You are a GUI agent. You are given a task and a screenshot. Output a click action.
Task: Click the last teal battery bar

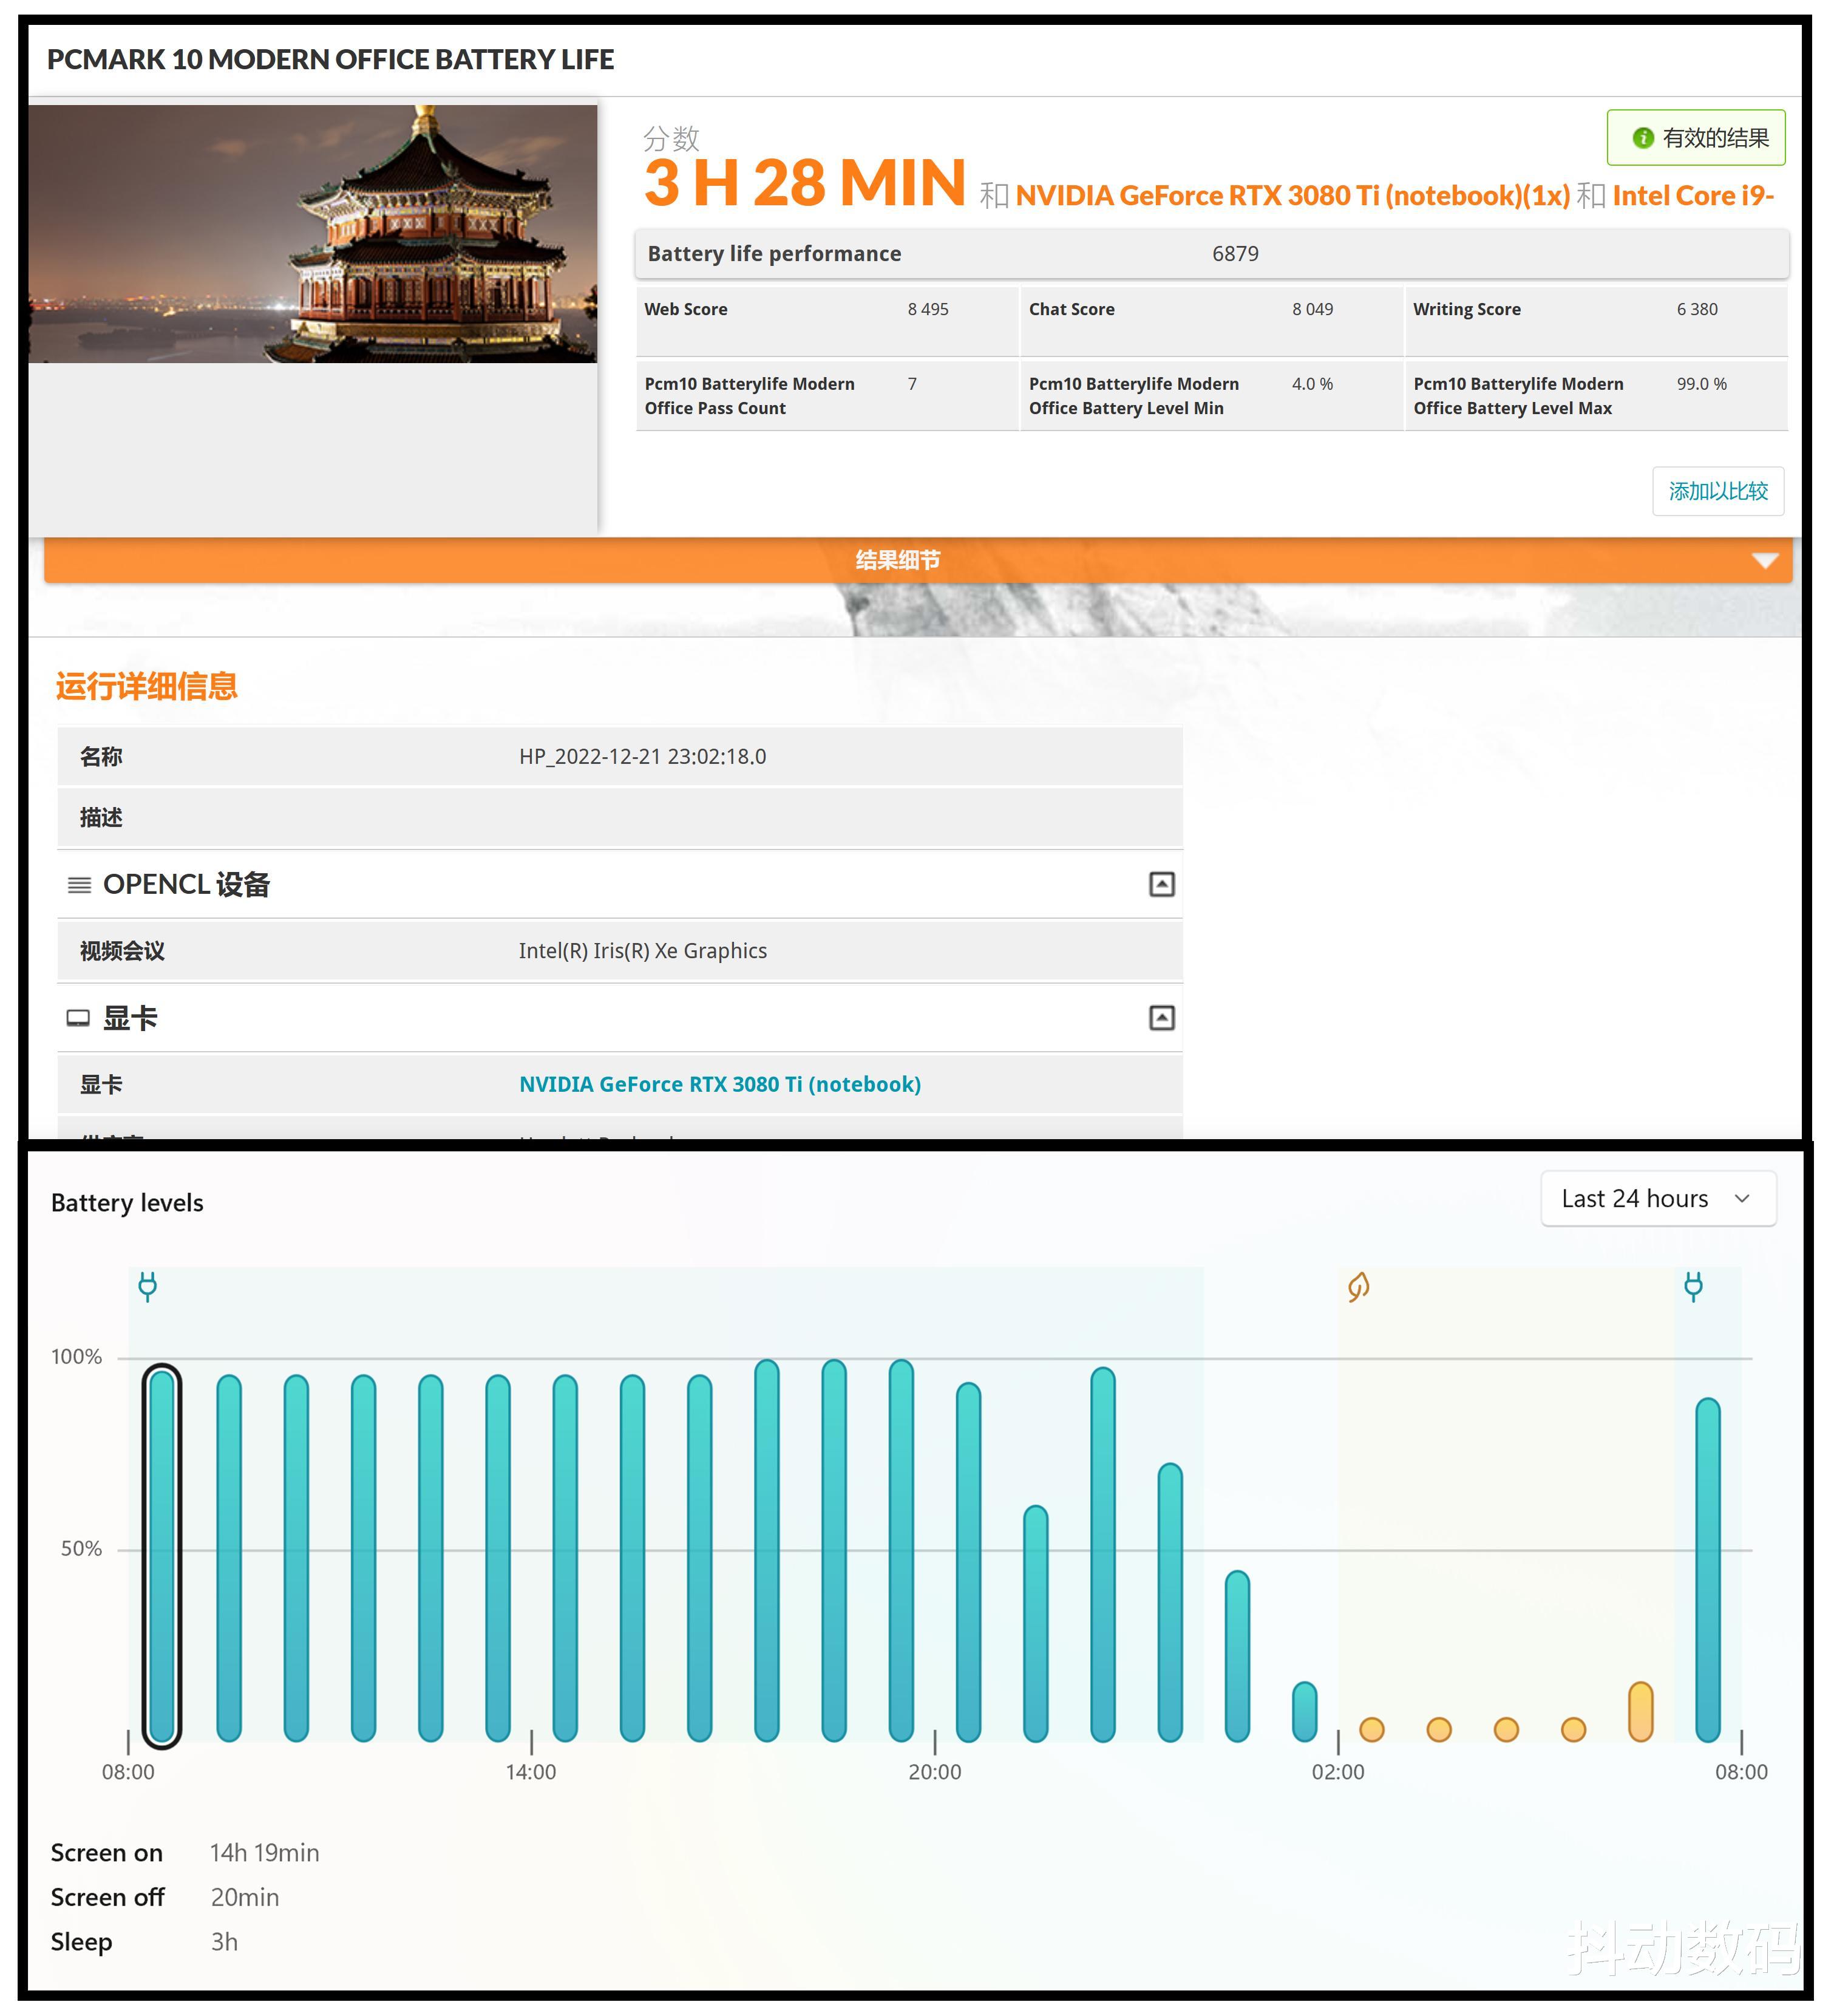tap(1707, 1570)
